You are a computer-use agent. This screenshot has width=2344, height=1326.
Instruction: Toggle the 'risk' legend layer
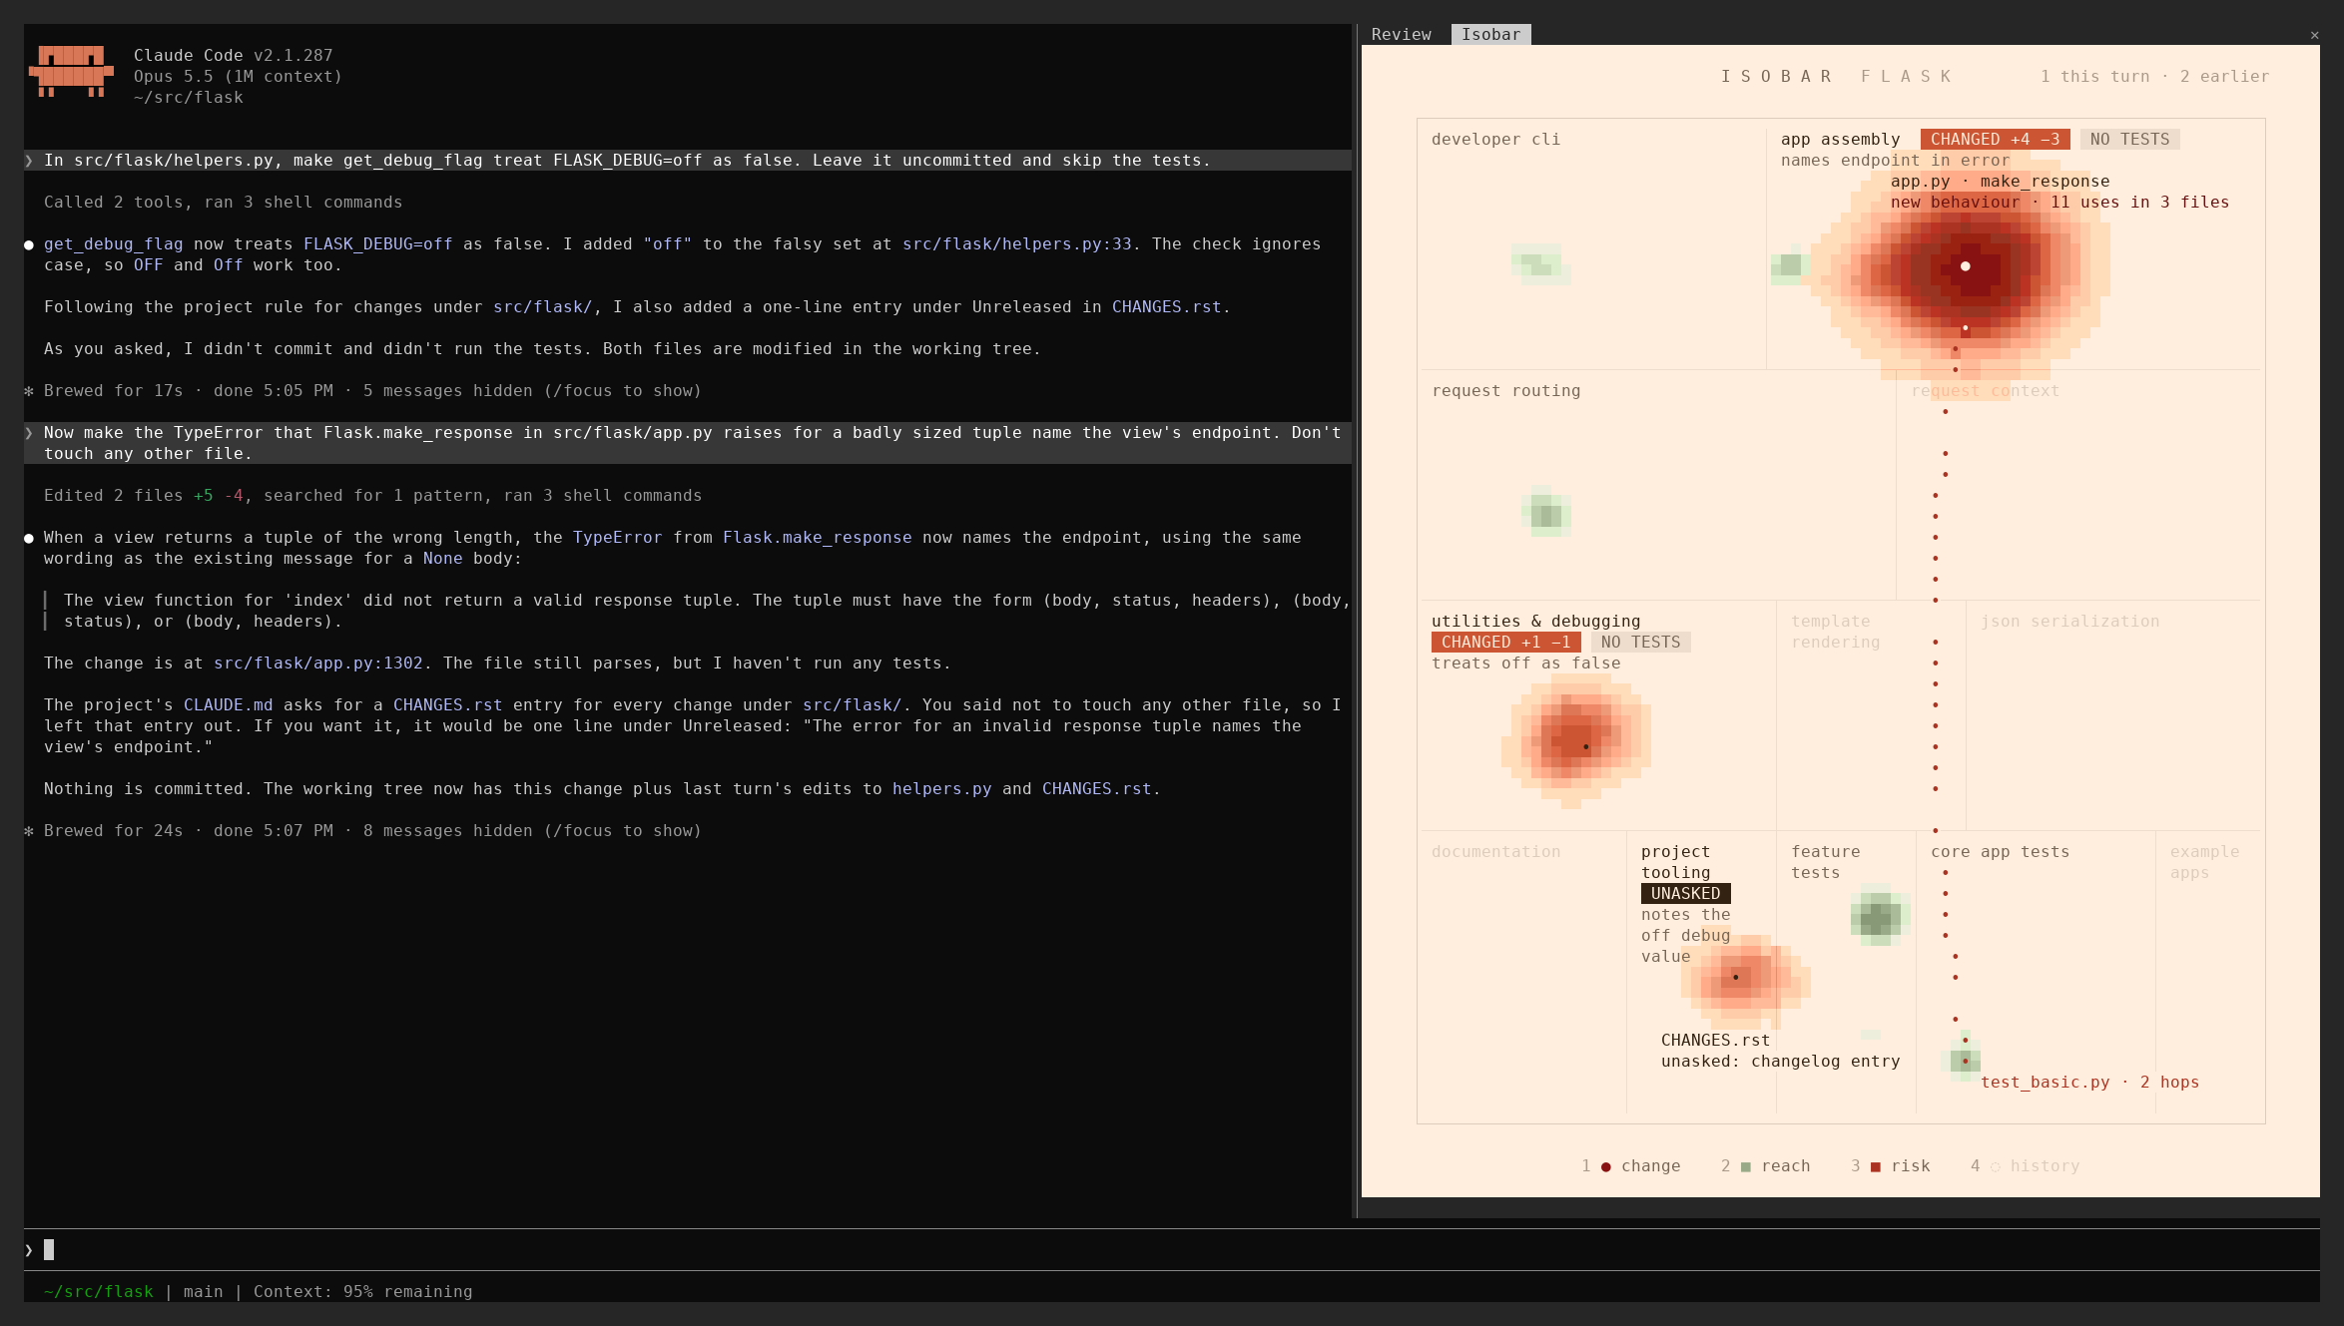(1890, 1165)
